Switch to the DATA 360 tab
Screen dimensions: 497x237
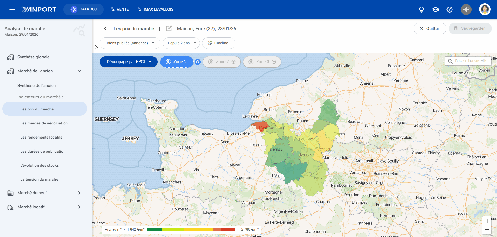click(x=83, y=9)
